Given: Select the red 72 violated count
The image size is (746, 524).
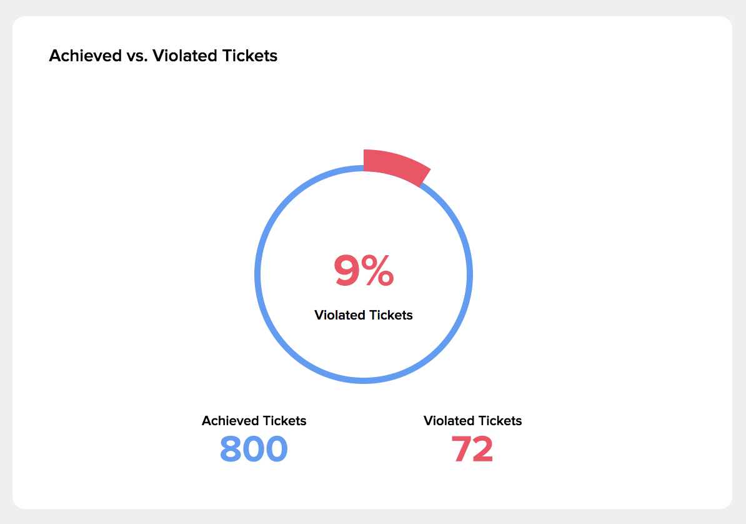Looking at the screenshot, I should (472, 449).
